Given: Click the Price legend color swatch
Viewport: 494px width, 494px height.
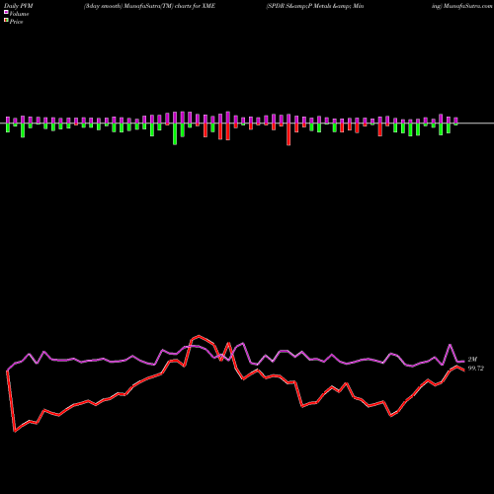Looking at the screenshot, I should point(6,21).
